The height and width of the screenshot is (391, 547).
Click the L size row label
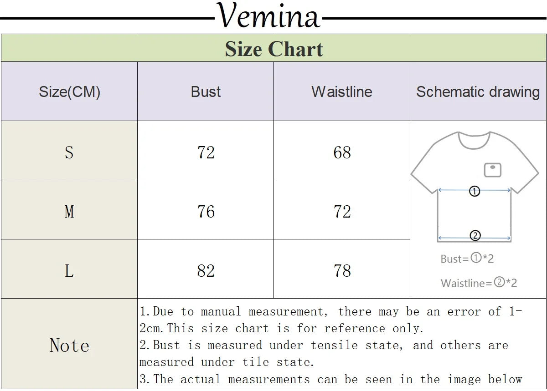click(69, 269)
